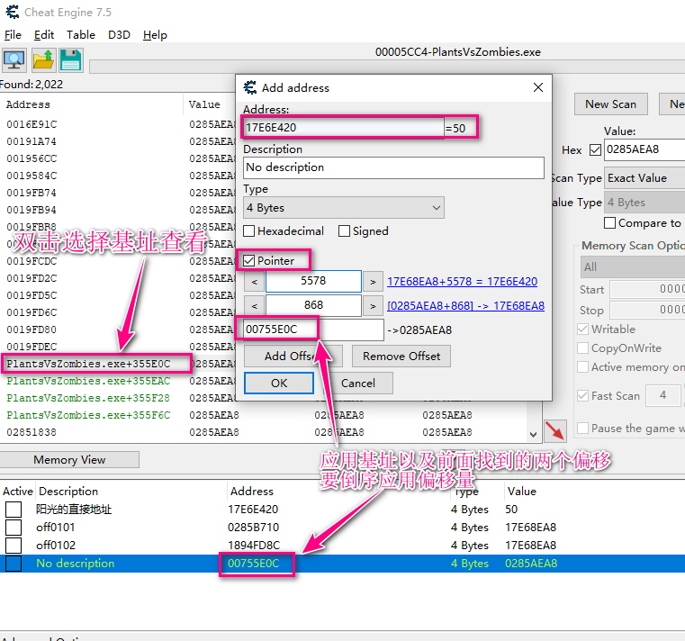
Task: Increase the 5578 offset with right arrow
Action: tap(373, 282)
